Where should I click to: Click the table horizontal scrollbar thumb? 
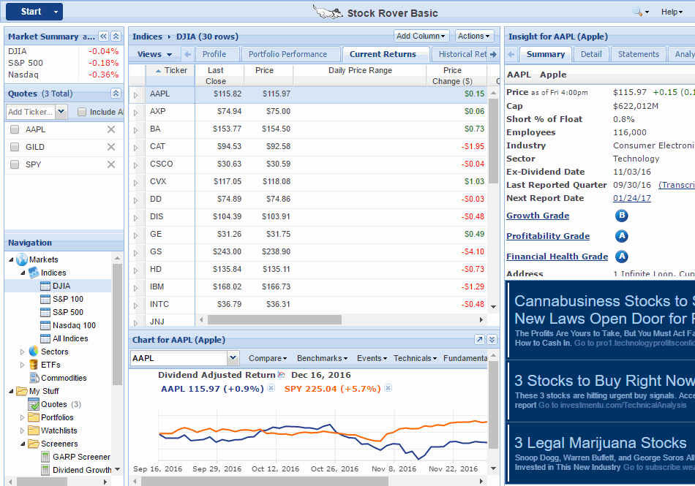pos(274,319)
